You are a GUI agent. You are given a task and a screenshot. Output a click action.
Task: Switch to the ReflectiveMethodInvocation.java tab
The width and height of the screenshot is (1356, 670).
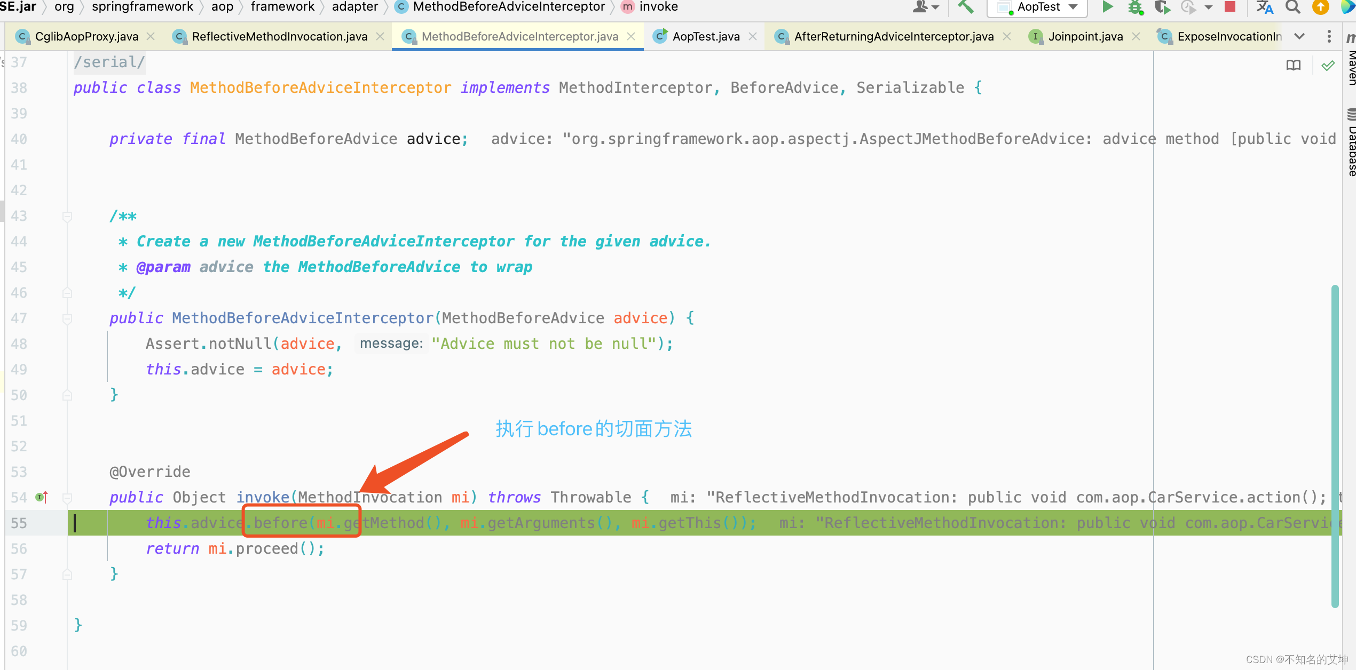click(x=279, y=36)
